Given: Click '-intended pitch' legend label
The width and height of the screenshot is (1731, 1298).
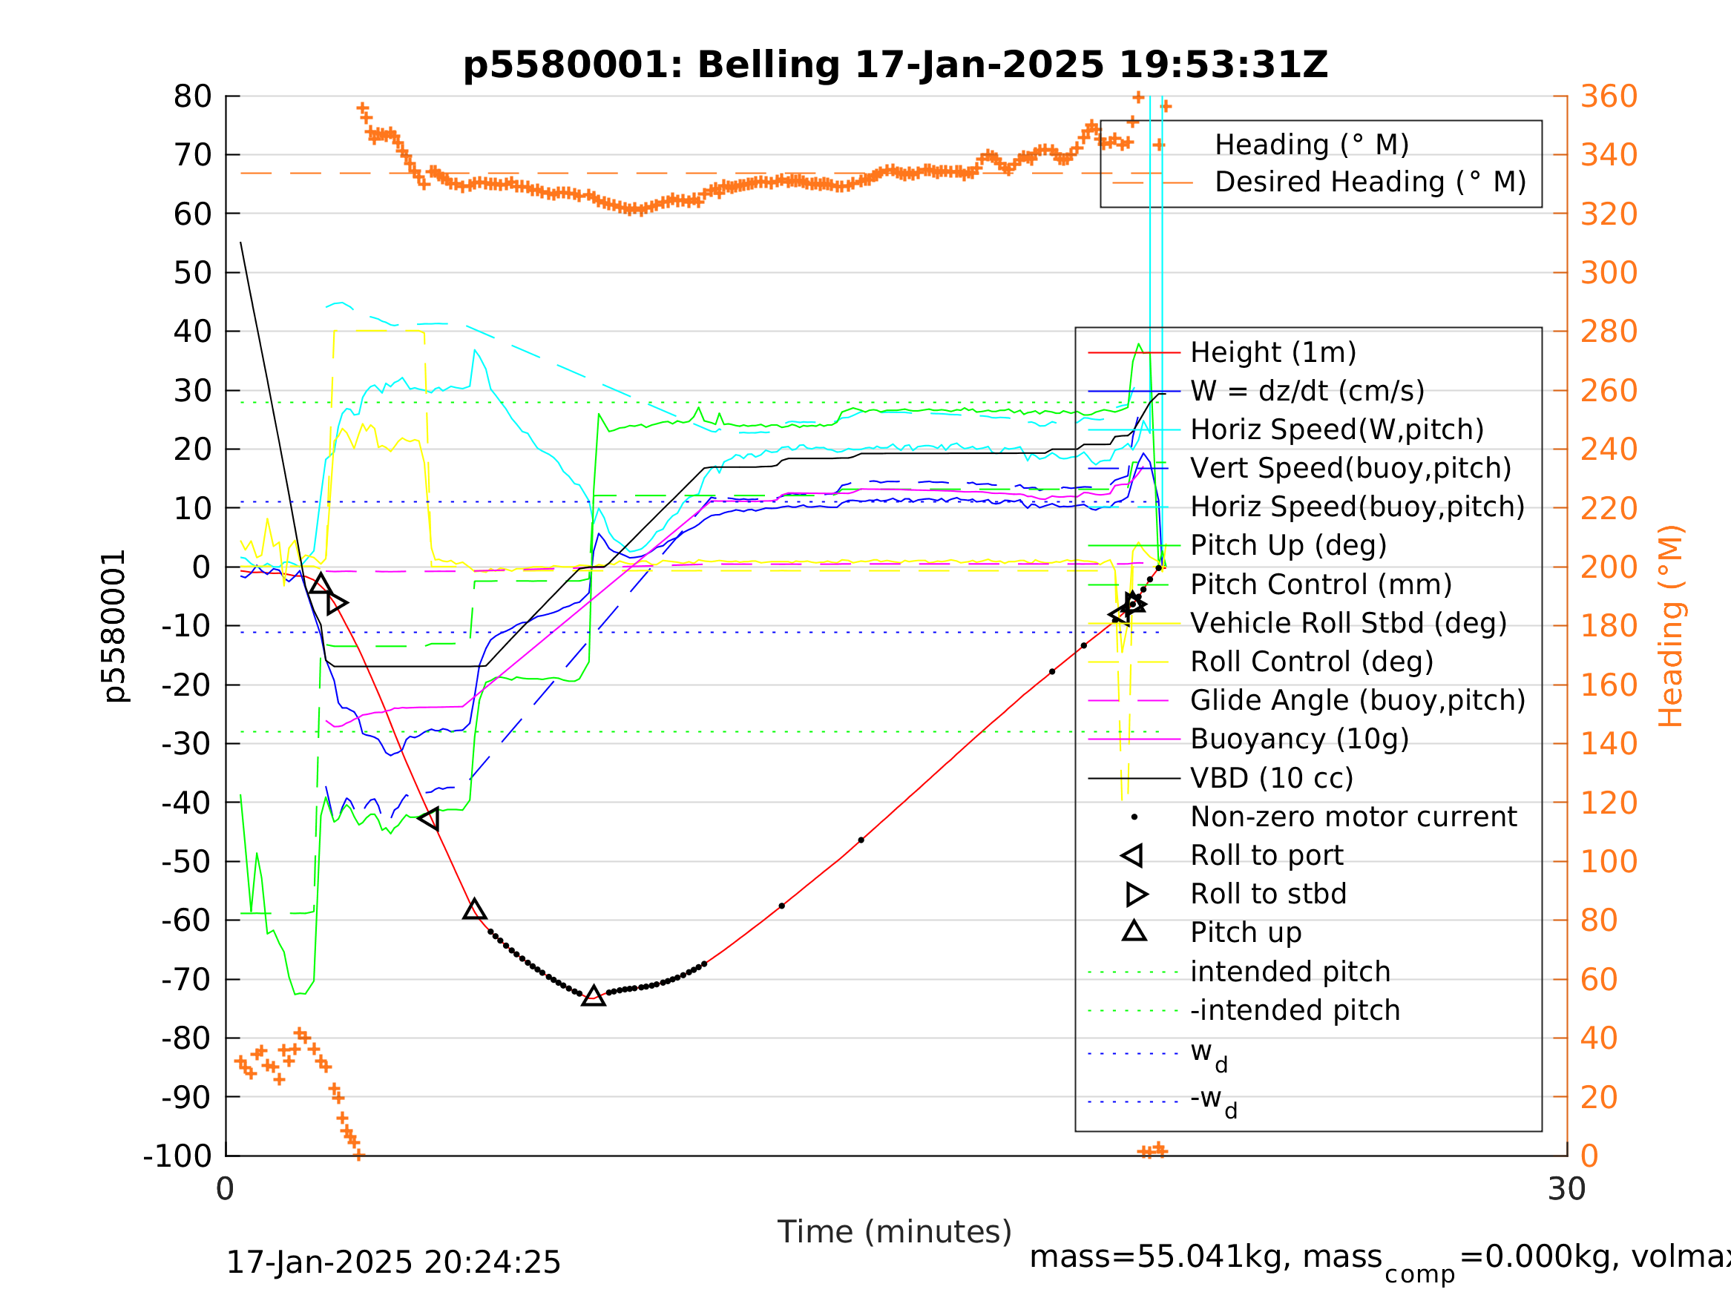Looking at the screenshot, I should (1295, 1011).
